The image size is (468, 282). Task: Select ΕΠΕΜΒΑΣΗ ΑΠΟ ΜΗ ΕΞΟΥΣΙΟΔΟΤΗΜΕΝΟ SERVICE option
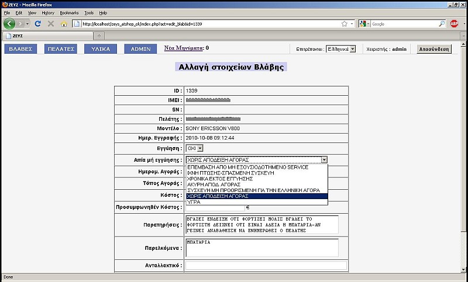257,167
